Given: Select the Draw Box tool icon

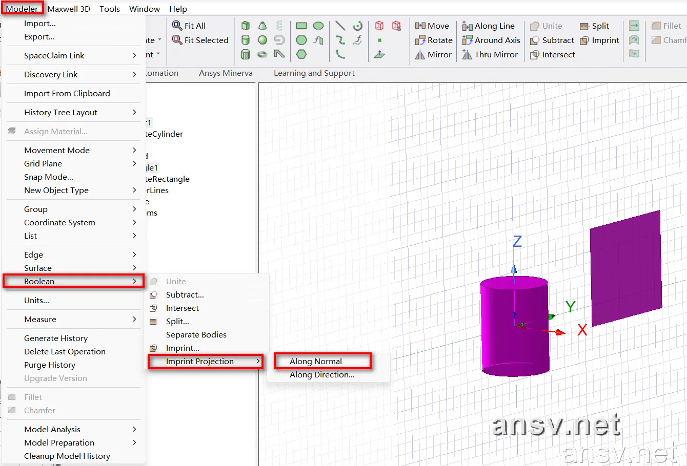Looking at the screenshot, I should pyautogui.click(x=246, y=26).
